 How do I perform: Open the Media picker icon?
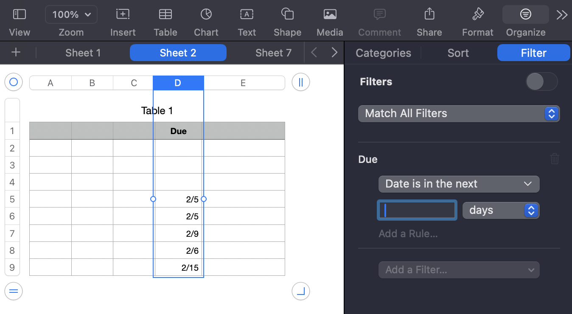tap(330, 14)
